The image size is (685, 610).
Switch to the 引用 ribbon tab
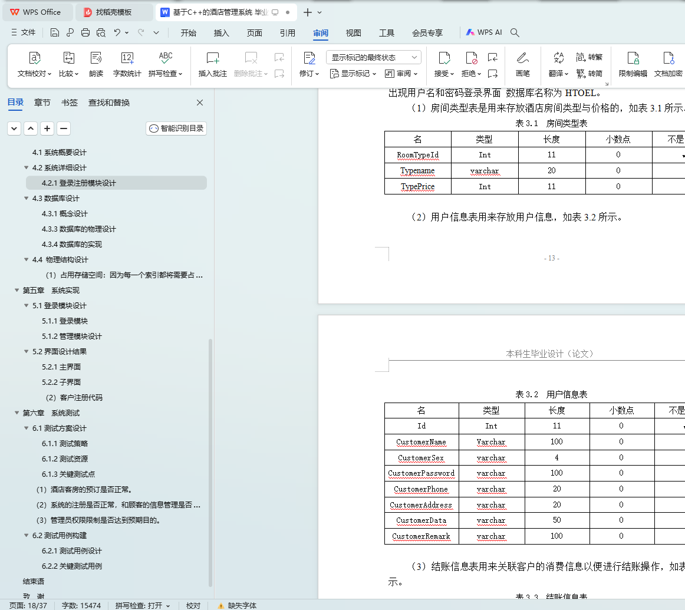tap(288, 33)
